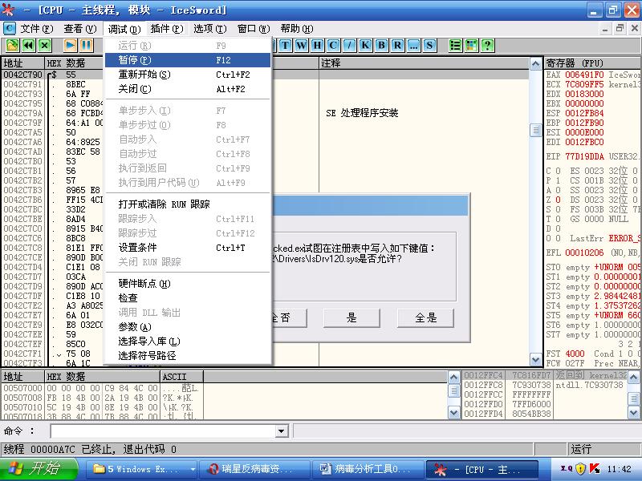Open the W (windows) toolbar button
642x481 pixels.
tap(301, 46)
